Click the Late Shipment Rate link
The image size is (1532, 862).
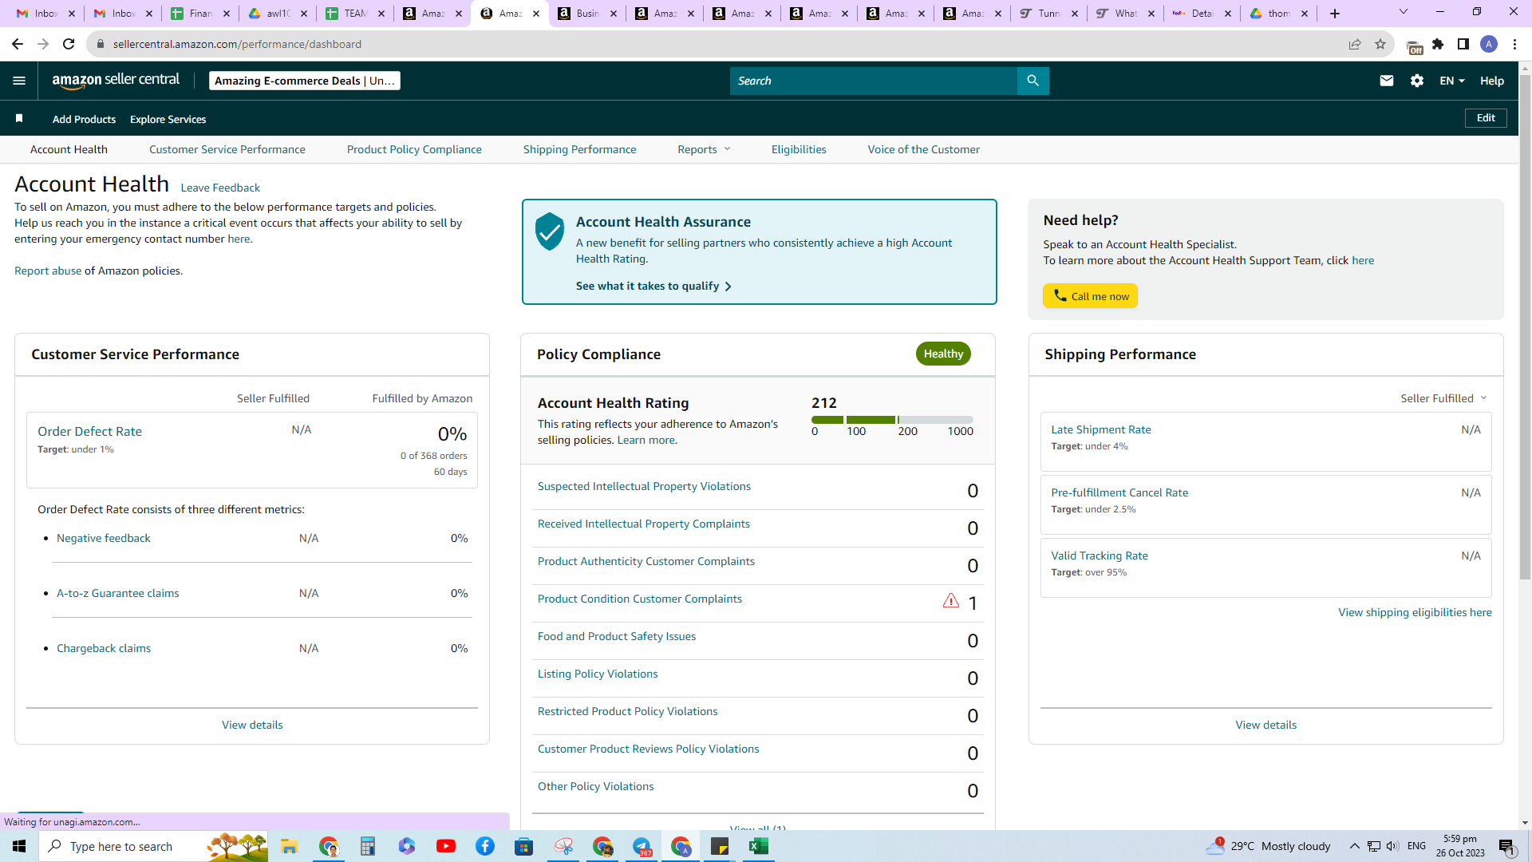click(x=1100, y=429)
